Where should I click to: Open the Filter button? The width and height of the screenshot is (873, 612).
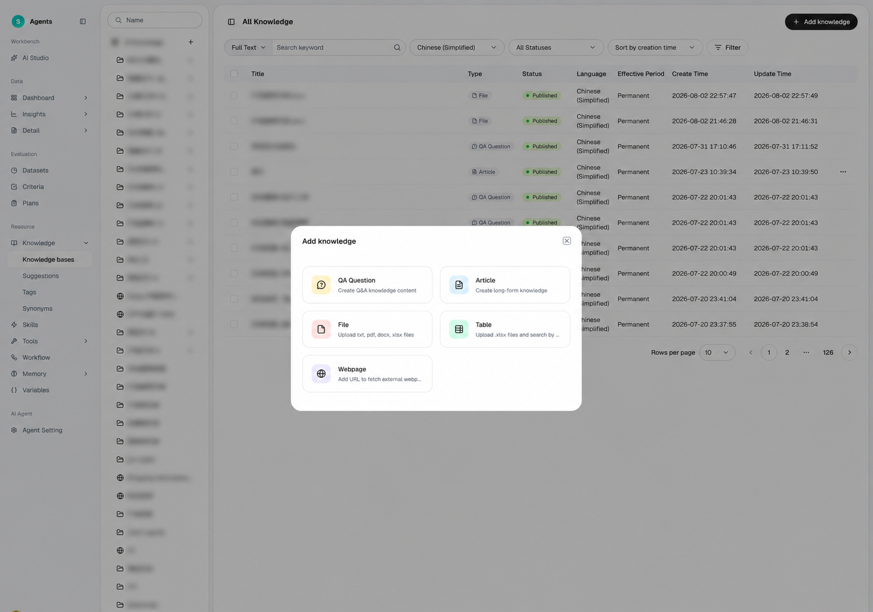click(x=727, y=47)
